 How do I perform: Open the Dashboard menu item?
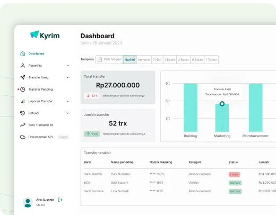(36, 53)
